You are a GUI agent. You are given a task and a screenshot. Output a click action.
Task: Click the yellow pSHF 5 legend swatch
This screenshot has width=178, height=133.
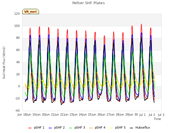111,128
